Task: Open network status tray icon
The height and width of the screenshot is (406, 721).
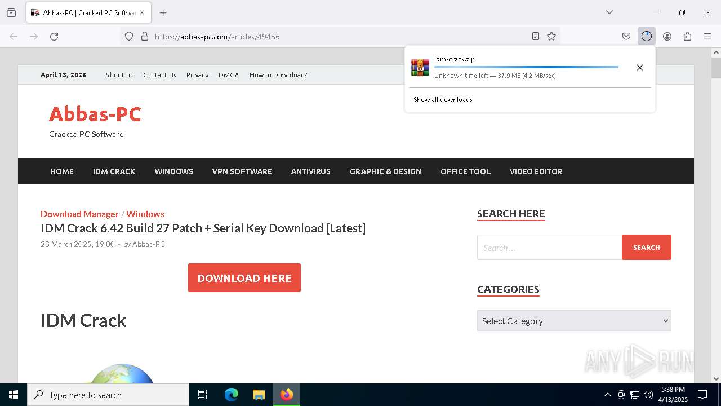Action: 635,395
